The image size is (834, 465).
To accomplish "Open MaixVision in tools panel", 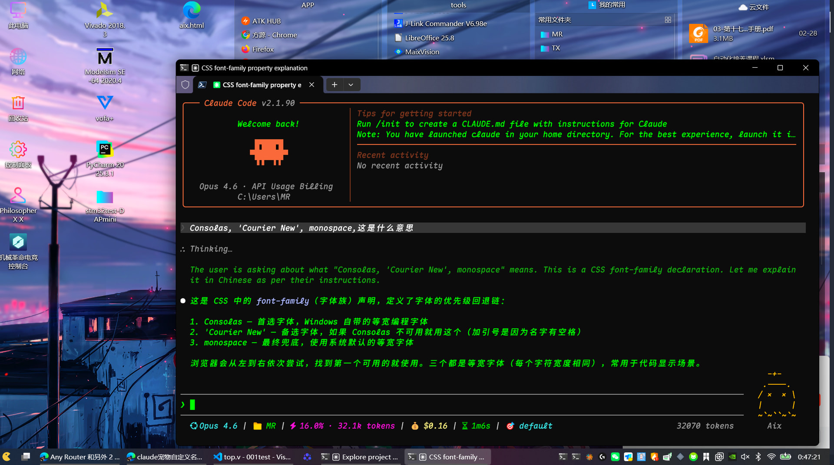I will click(417, 52).
